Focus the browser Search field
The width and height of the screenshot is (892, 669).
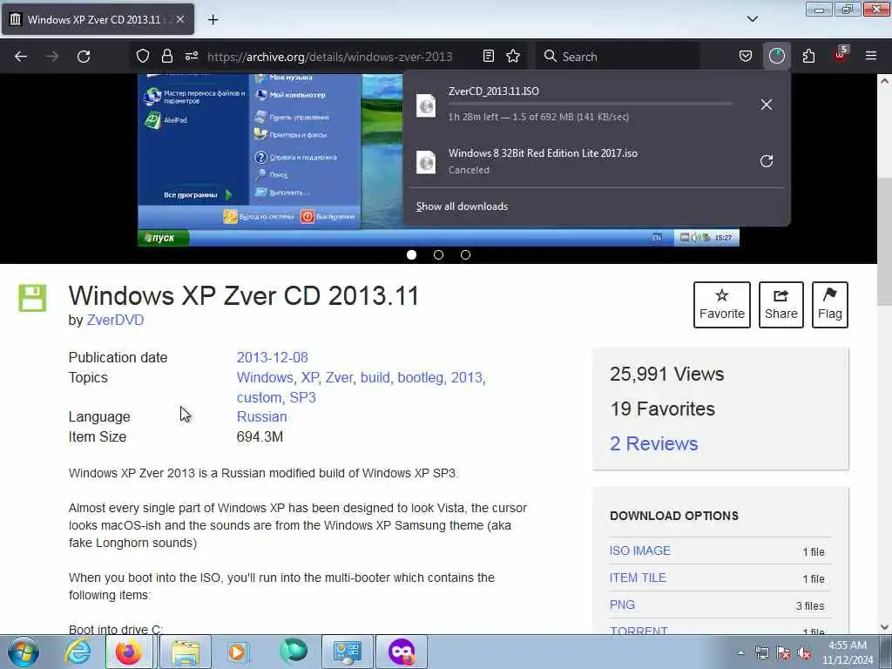tap(618, 57)
